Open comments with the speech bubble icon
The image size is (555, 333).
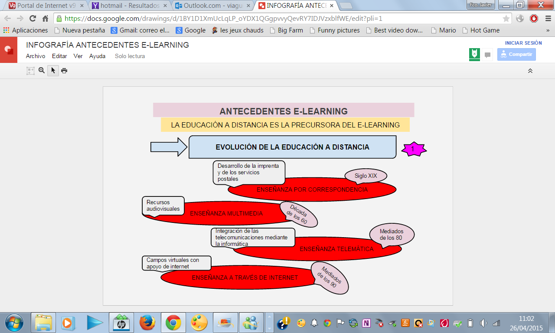487,54
